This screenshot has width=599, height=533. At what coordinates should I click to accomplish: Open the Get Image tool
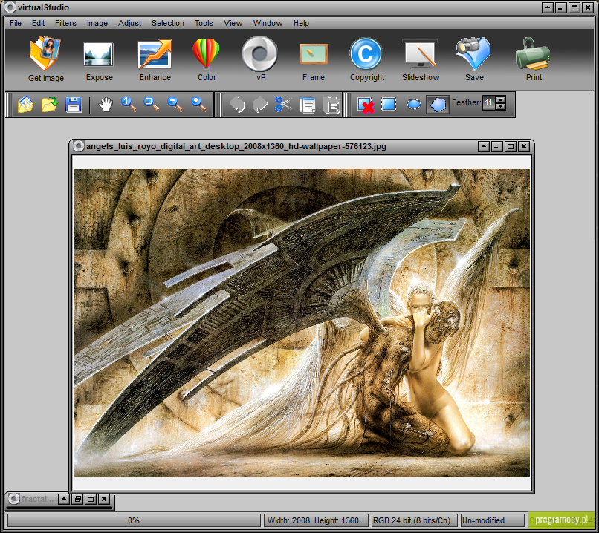pos(45,59)
